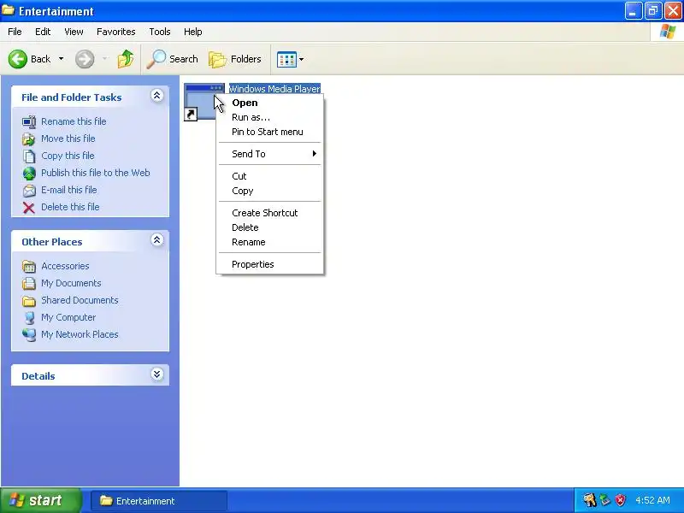
Task: Click E-mail this file link
Action: 69,190
